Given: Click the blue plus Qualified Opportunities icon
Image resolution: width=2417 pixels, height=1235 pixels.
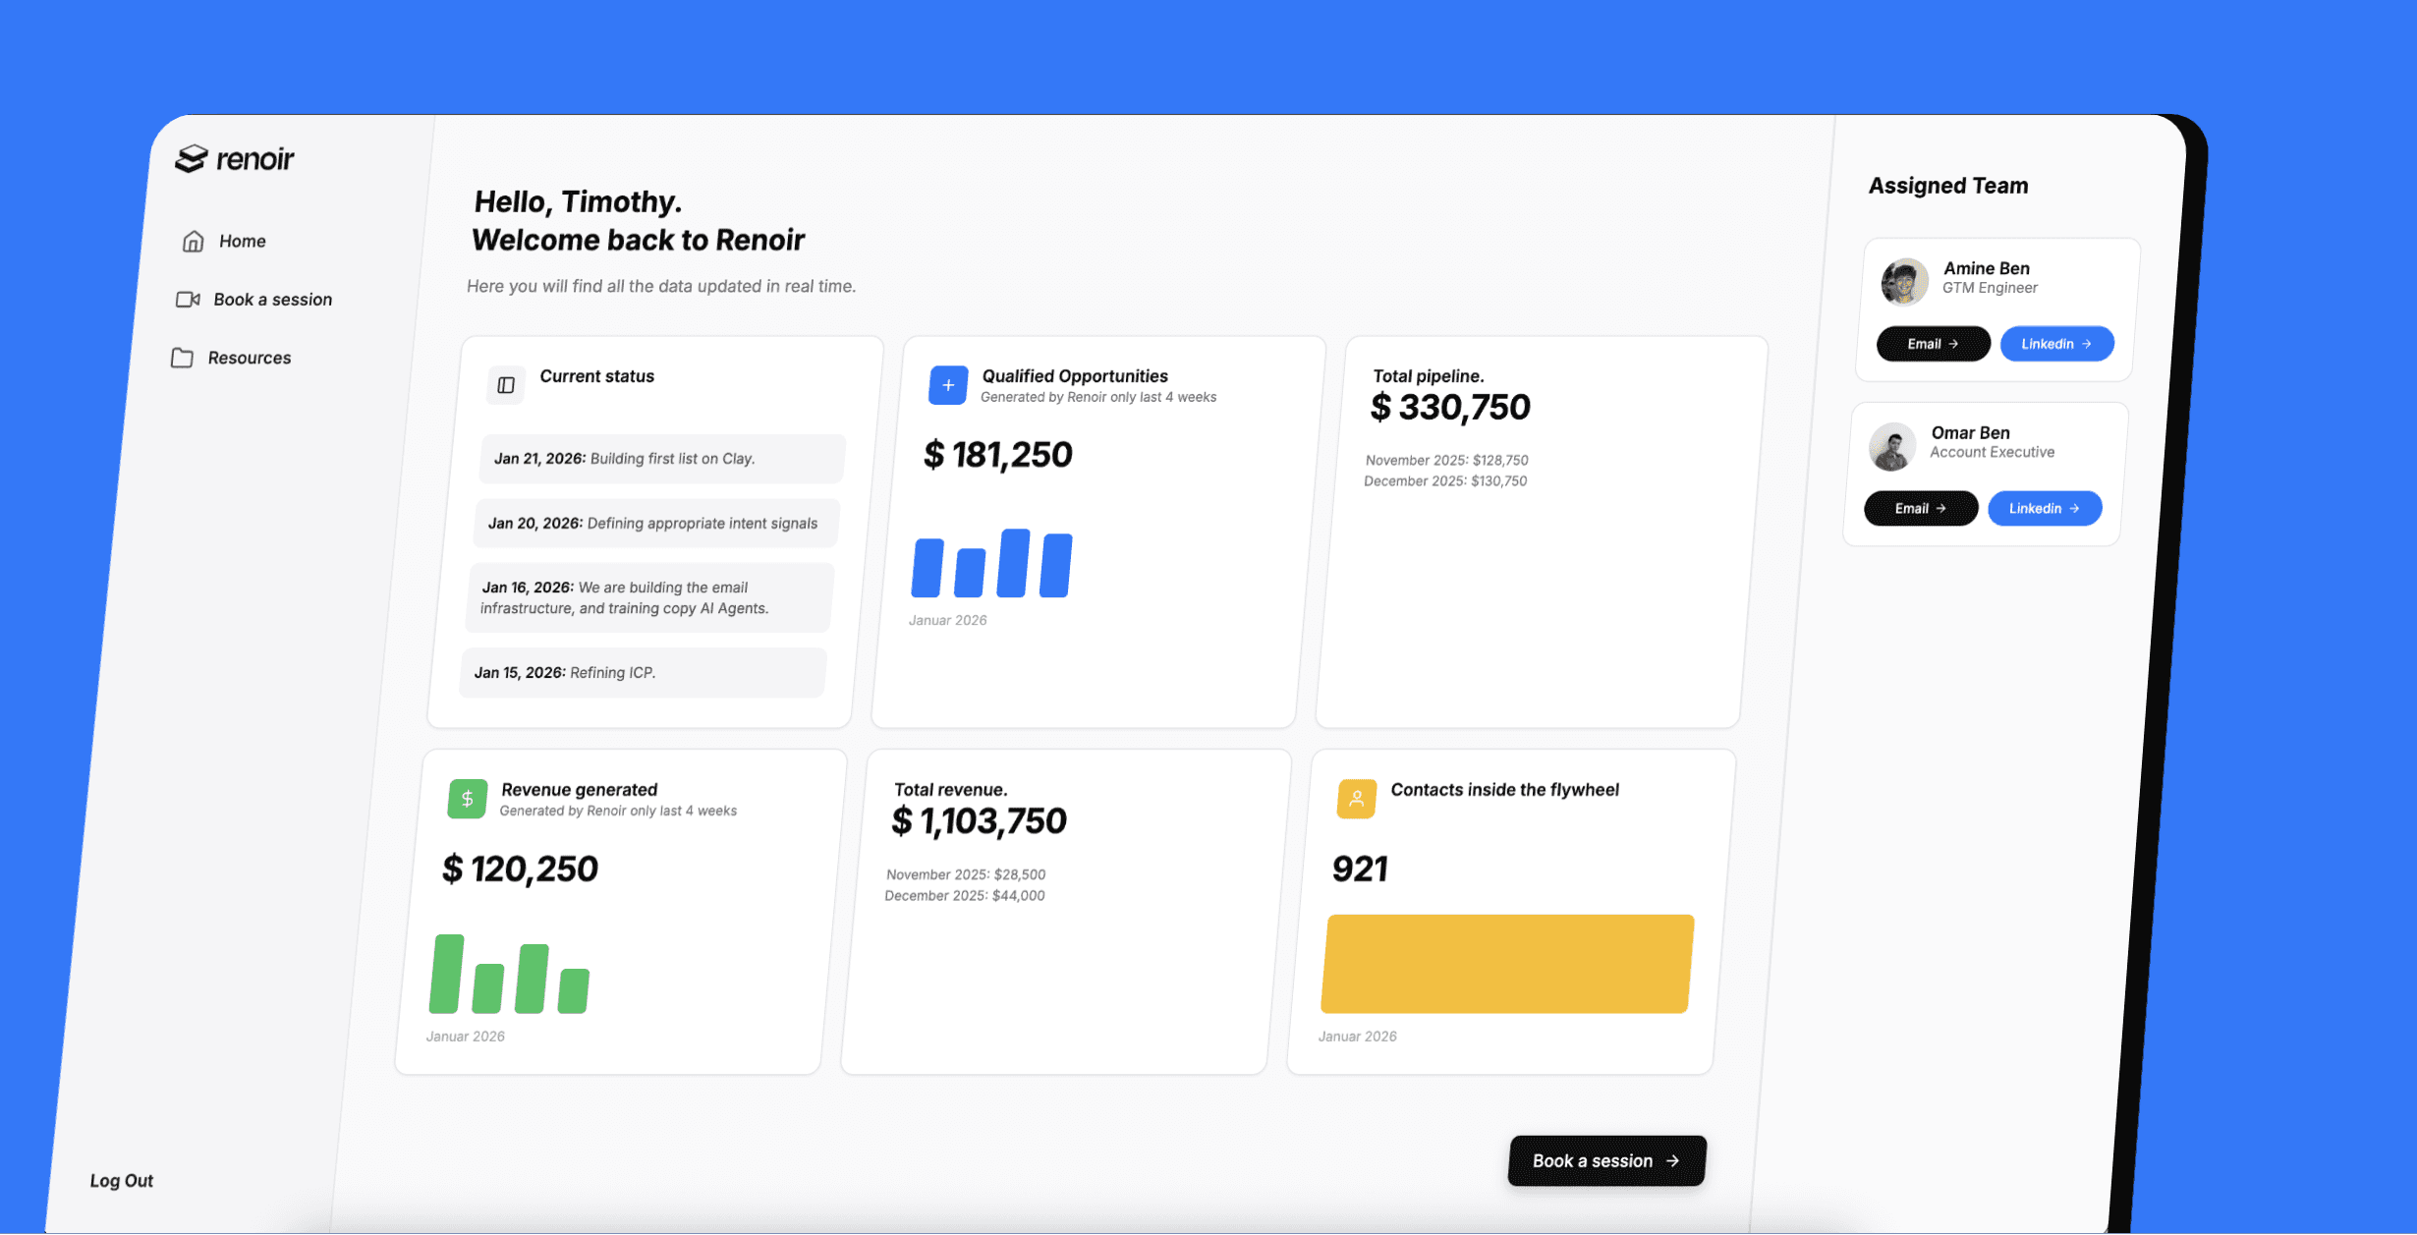Looking at the screenshot, I should pyautogui.click(x=948, y=385).
